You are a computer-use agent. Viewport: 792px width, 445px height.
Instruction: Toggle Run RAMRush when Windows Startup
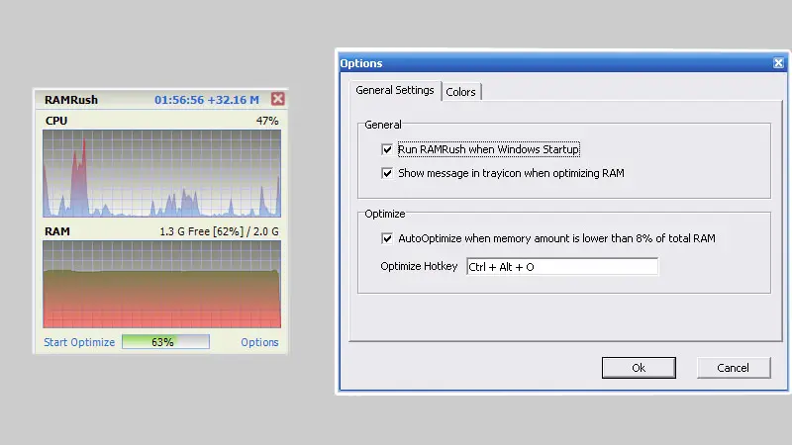point(387,149)
